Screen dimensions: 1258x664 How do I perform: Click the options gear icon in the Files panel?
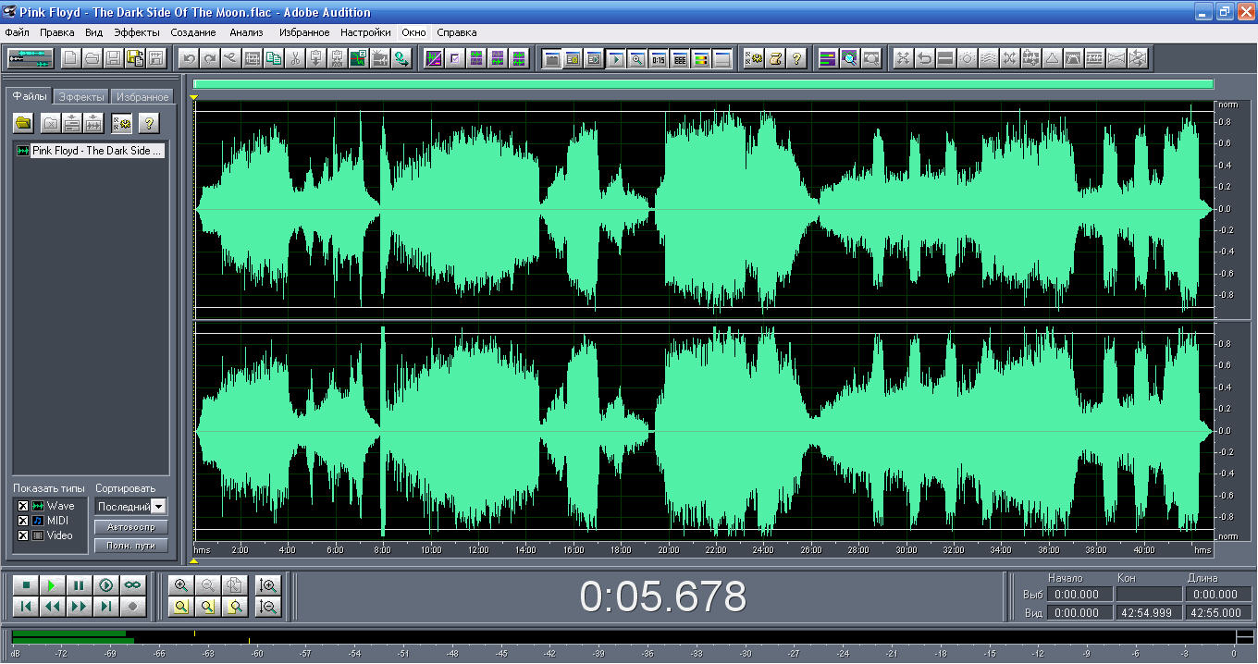(x=122, y=123)
